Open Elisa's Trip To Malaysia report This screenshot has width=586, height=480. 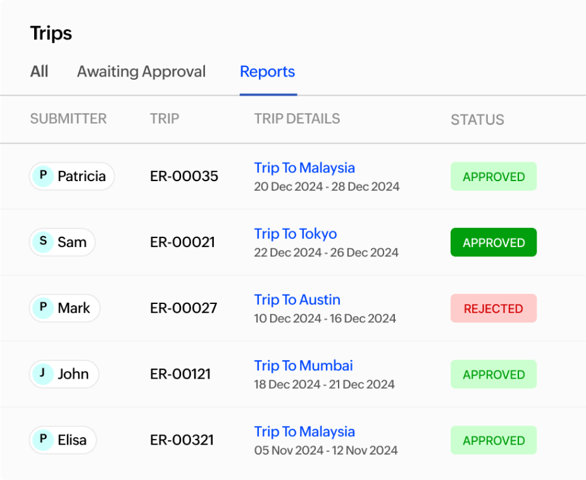[304, 431]
